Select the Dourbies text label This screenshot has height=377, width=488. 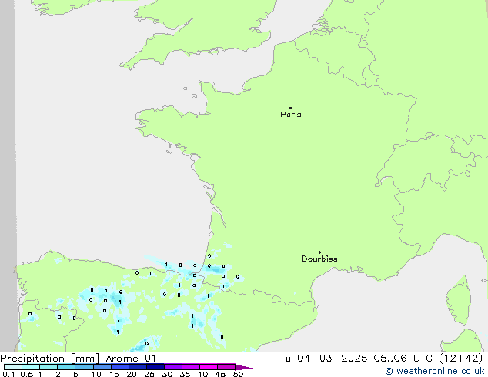(319, 259)
